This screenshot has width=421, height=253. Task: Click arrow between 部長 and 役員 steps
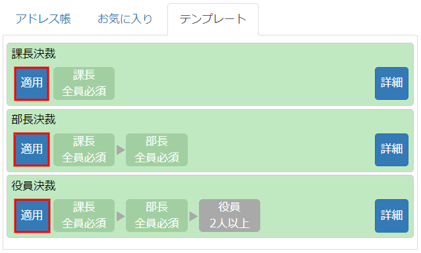coord(193,216)
